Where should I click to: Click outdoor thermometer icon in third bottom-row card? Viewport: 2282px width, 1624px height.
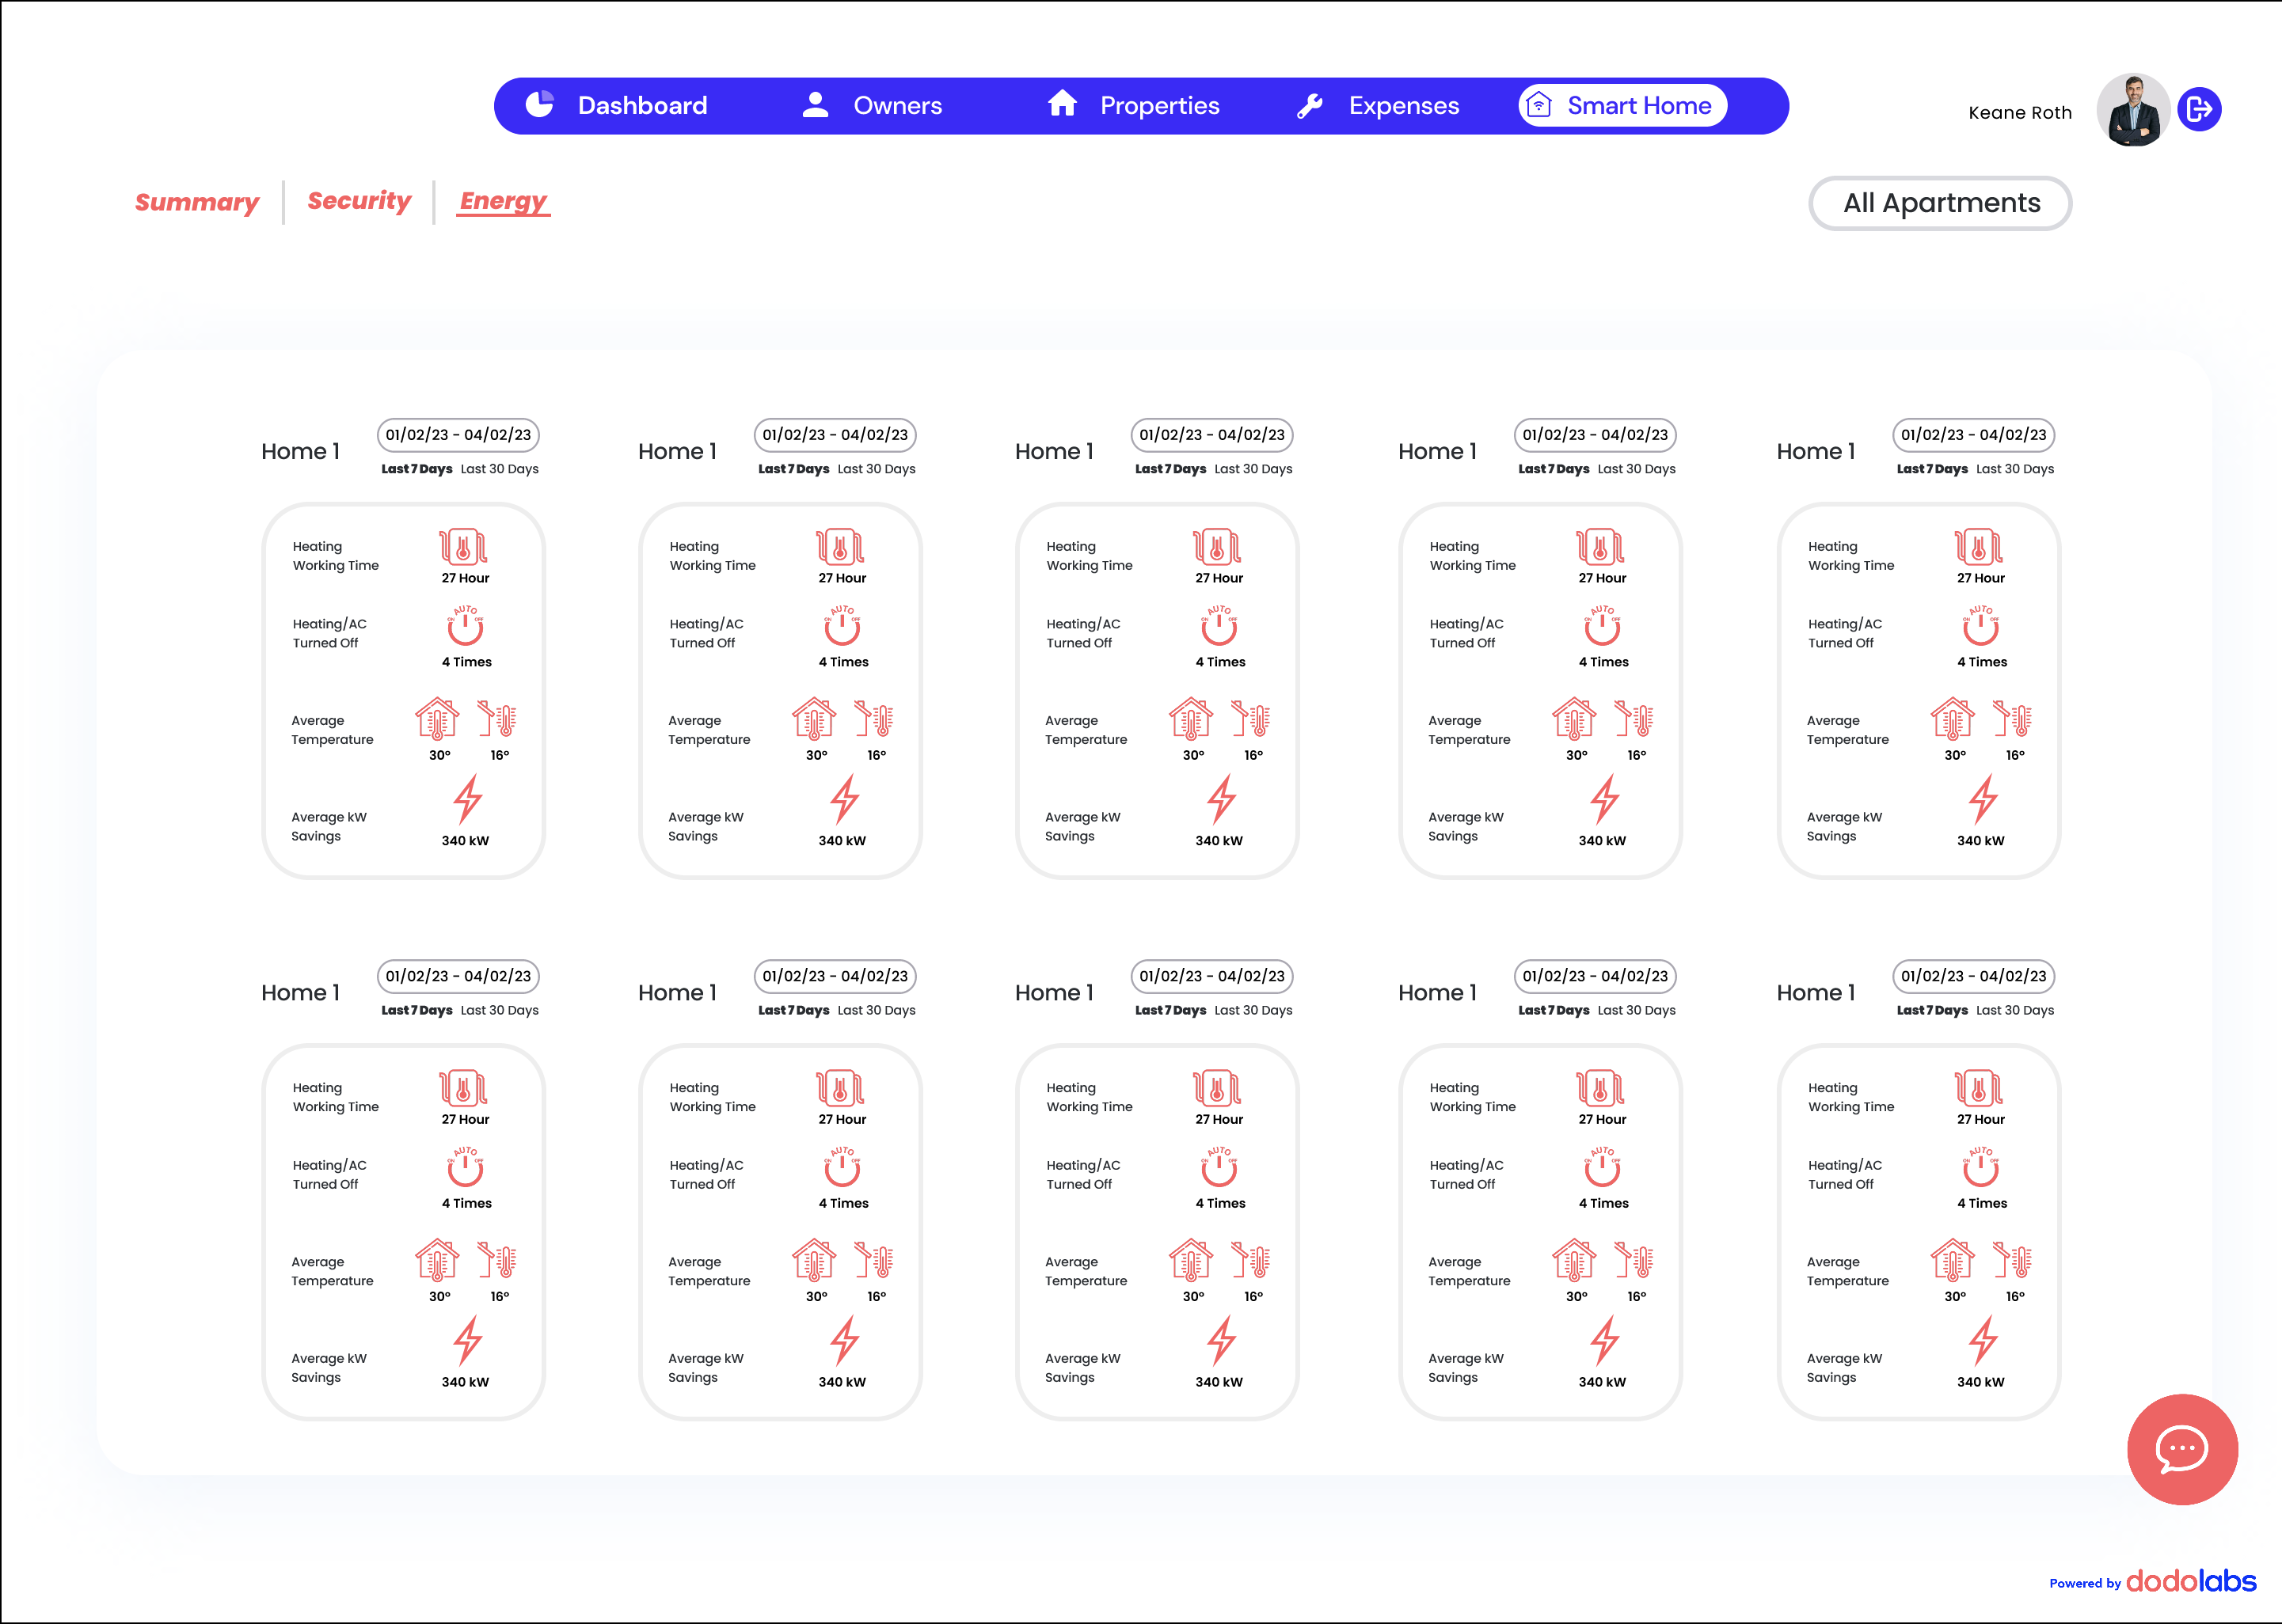1250,1260
